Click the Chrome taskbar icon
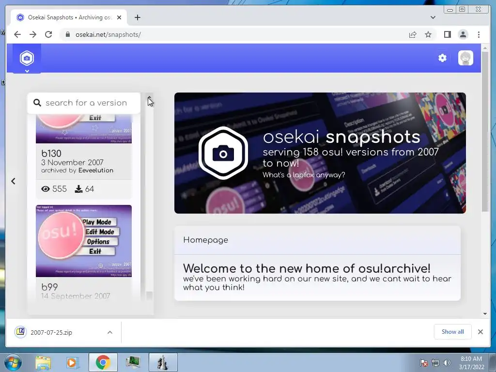Viewport: 496px width, 372px height. pyautogui.click(x=103, y=362)
